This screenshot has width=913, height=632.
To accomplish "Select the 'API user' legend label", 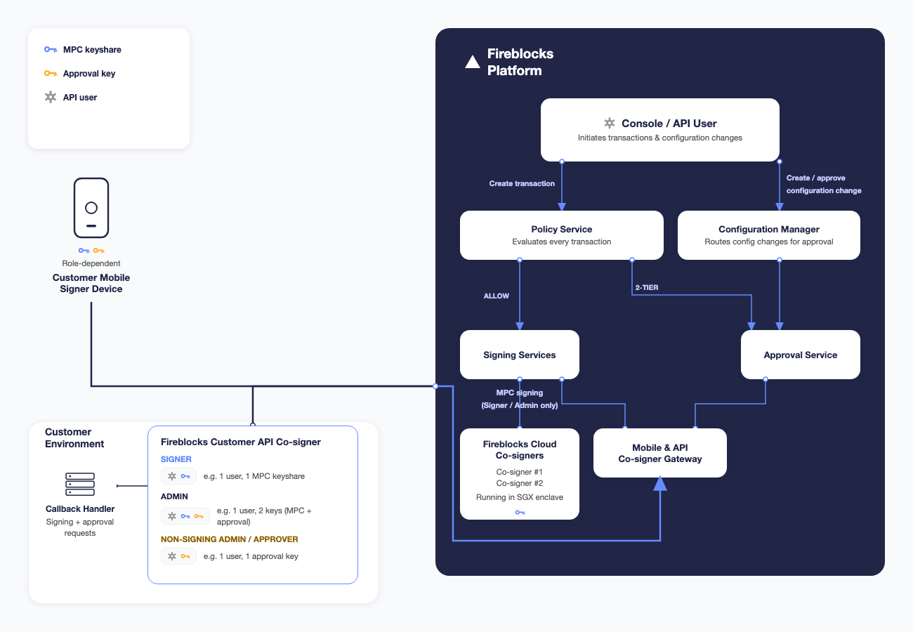I will click(80, 98).
